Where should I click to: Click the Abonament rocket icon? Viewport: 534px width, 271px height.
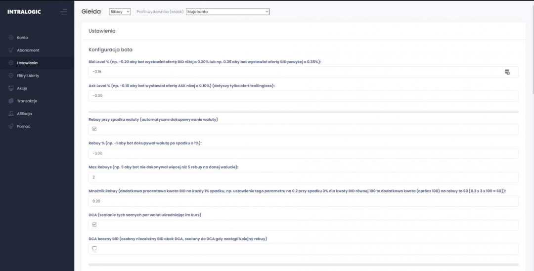11,50
